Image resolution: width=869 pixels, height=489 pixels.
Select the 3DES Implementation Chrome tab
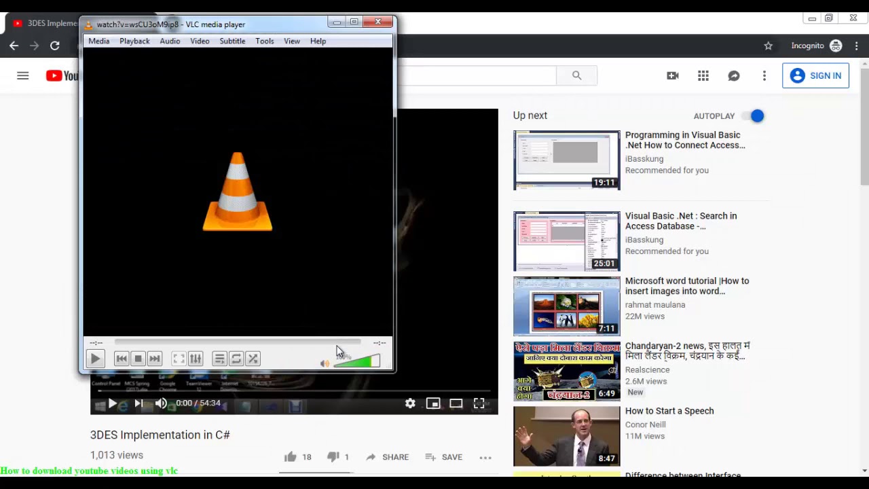tap(45, 23)
